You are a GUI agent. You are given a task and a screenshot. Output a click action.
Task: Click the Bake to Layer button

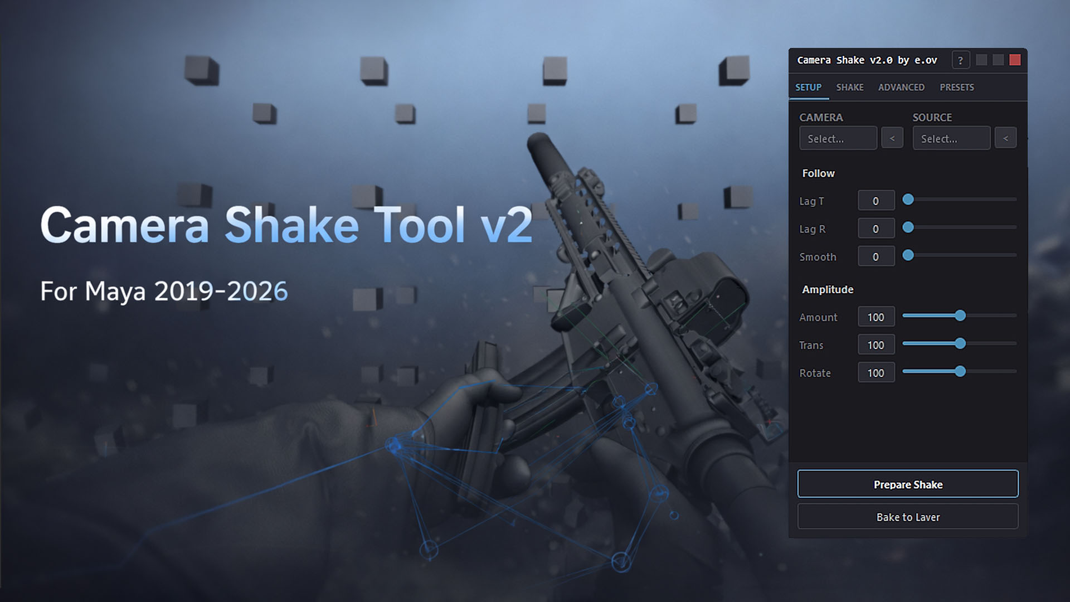908,517
